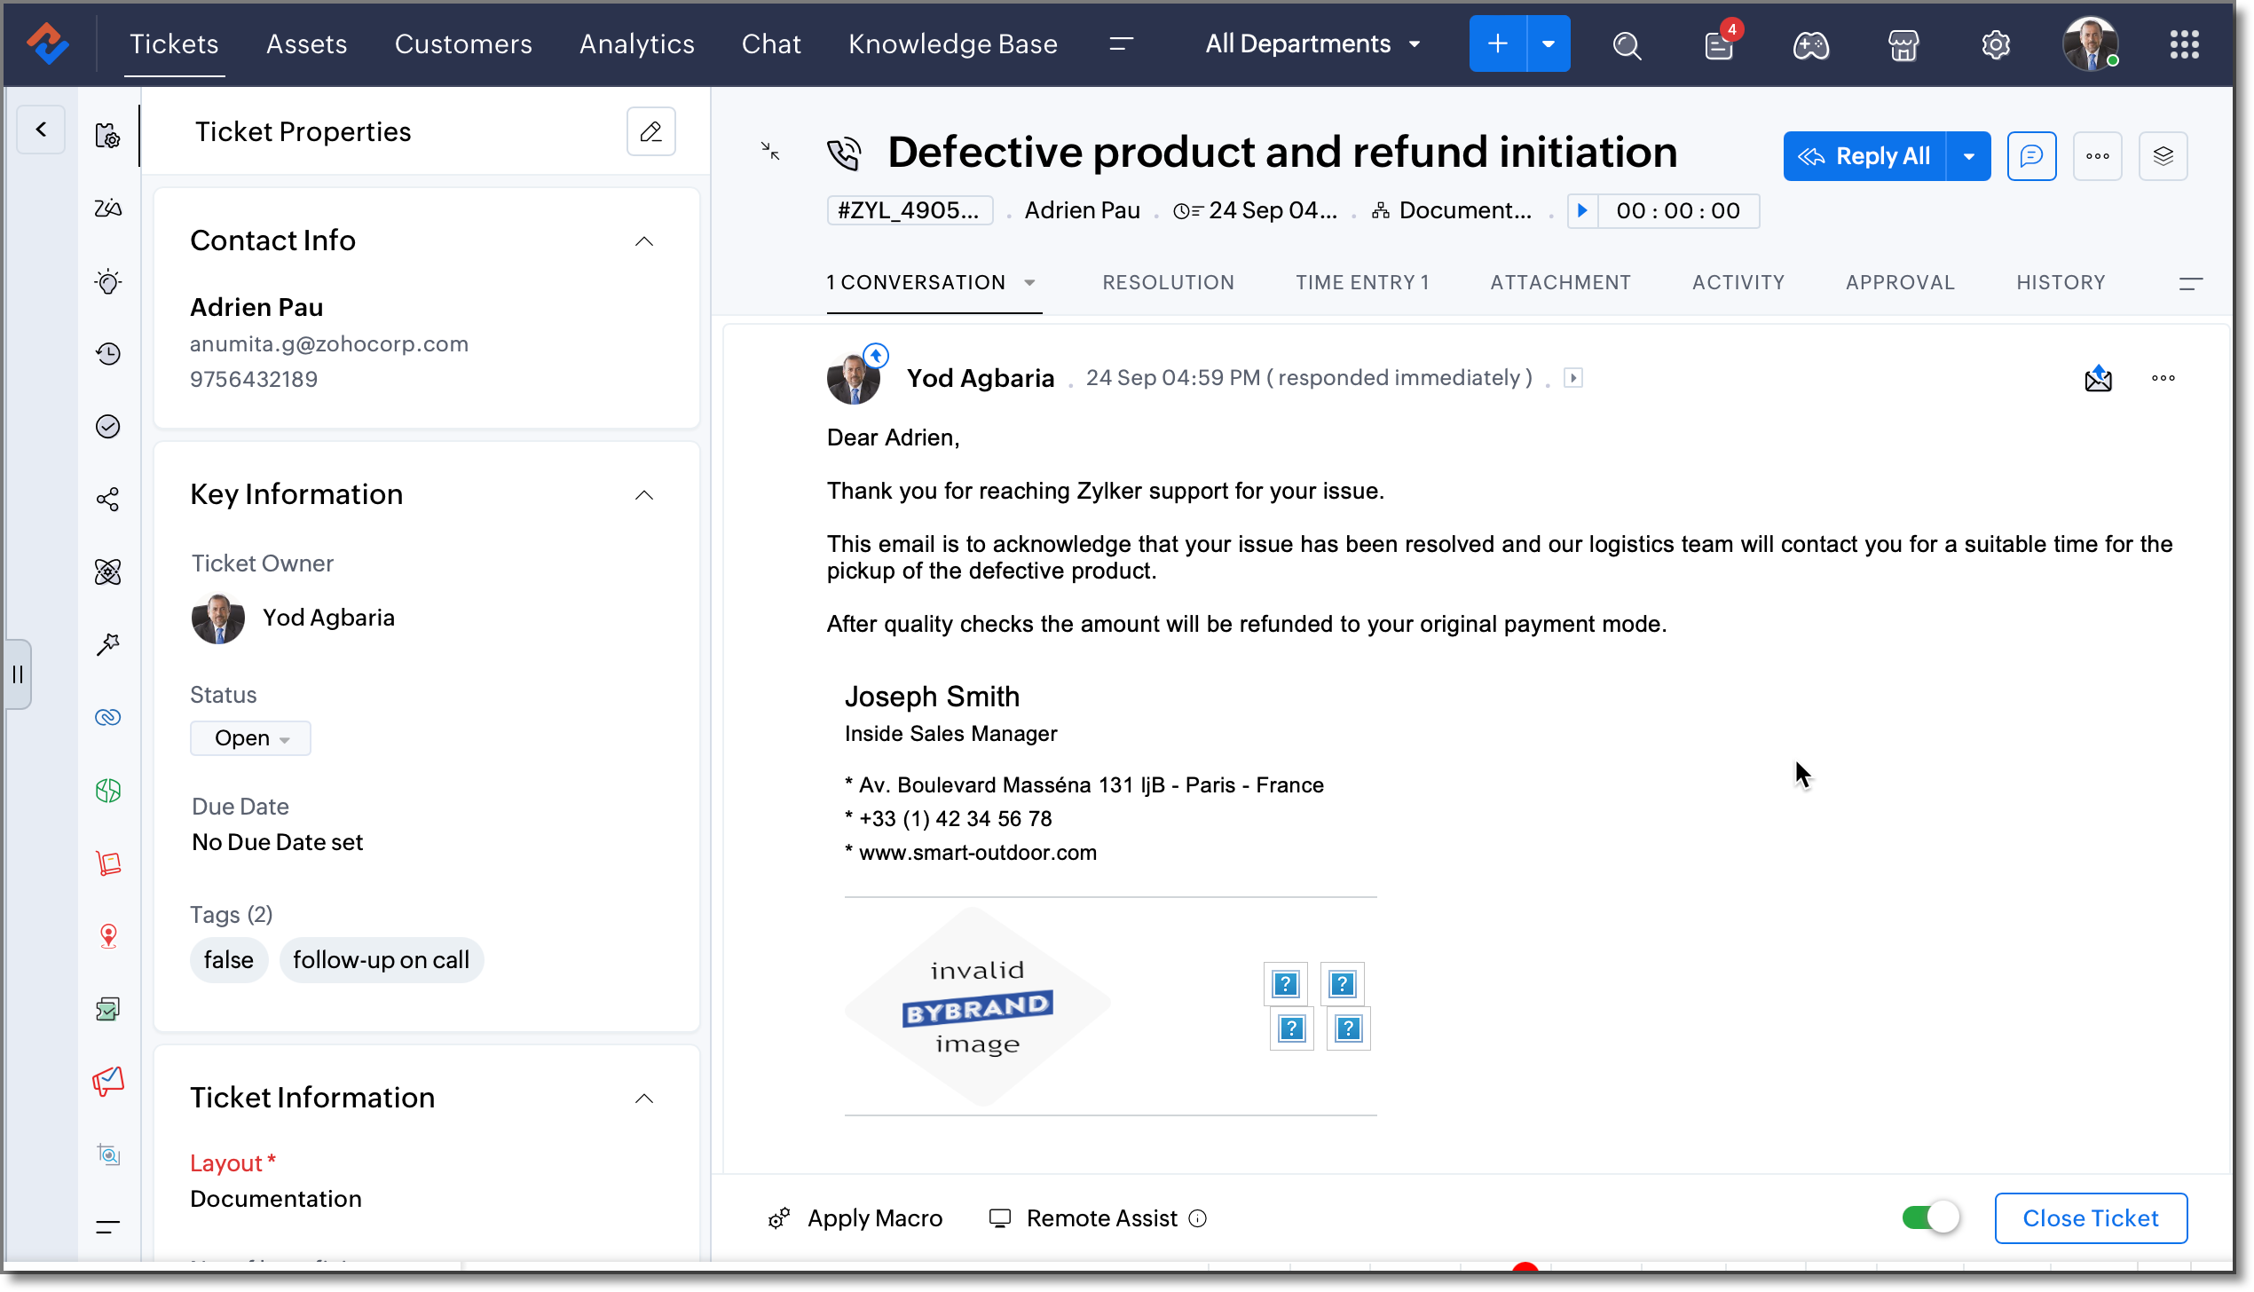Click the history clock icon in sidebar
This screenshot has height=1292, width=2254.
pos(108,354)
